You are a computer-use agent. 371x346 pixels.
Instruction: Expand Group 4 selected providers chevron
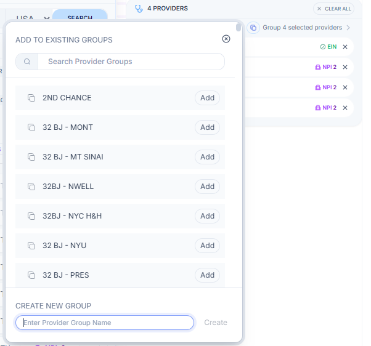(x=348, y=28)
